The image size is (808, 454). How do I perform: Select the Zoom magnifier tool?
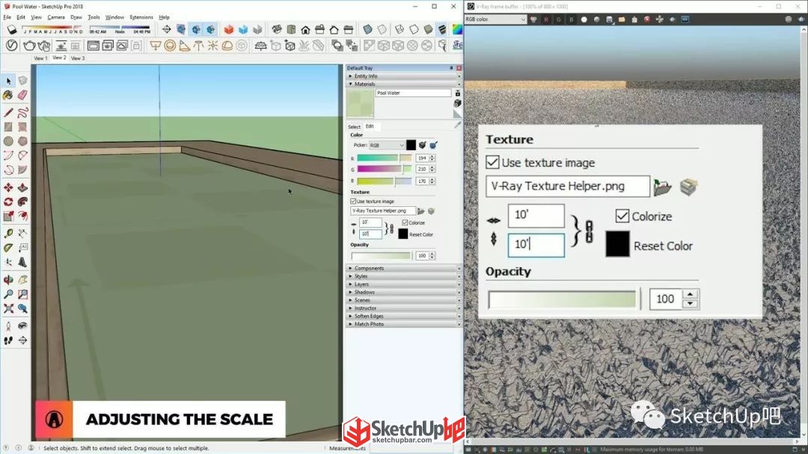(8, 294)
